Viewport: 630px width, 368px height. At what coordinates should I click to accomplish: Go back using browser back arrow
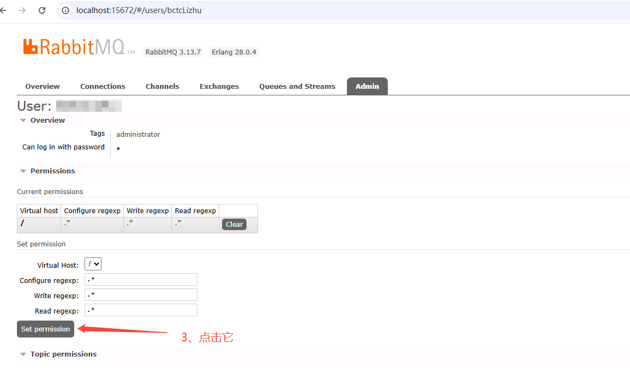(x=3, y=10)
